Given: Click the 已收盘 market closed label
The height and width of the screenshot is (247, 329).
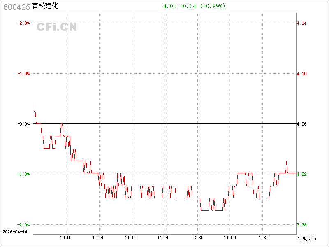Looking at the screenshot, I should coord(306,238).
